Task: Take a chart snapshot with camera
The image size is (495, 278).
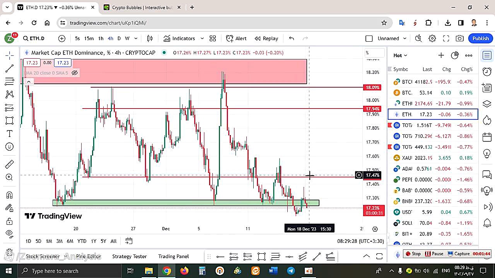Action: tap(460, 38)
